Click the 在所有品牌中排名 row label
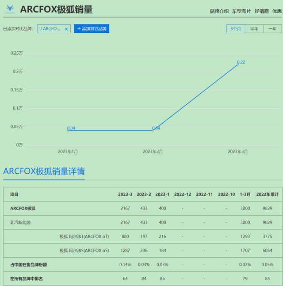This screenshot has height=286, width=283. click(x=27, y=278)
